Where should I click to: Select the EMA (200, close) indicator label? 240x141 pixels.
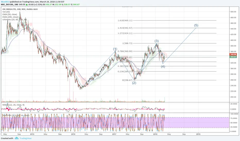tap(10, 17)
